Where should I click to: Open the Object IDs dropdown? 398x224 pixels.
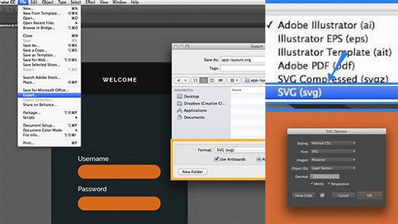[x=333, y=168]
